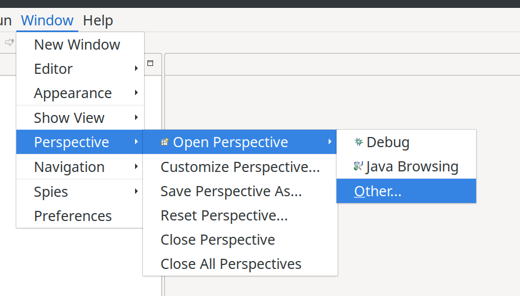520x296 pixels.
Task: Open Preferences from the Window menu
Action: tap(80, 215)
